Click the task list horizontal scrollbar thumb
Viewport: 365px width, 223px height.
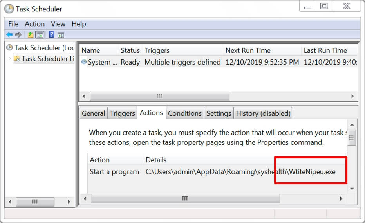159,96
